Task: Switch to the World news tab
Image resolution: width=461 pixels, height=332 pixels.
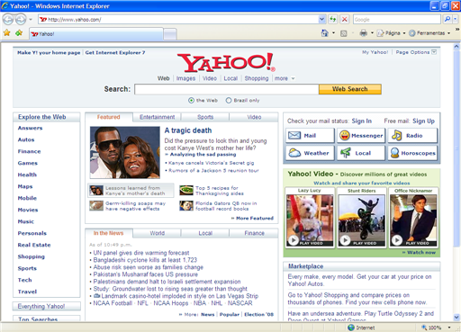Action: (157, 233)
